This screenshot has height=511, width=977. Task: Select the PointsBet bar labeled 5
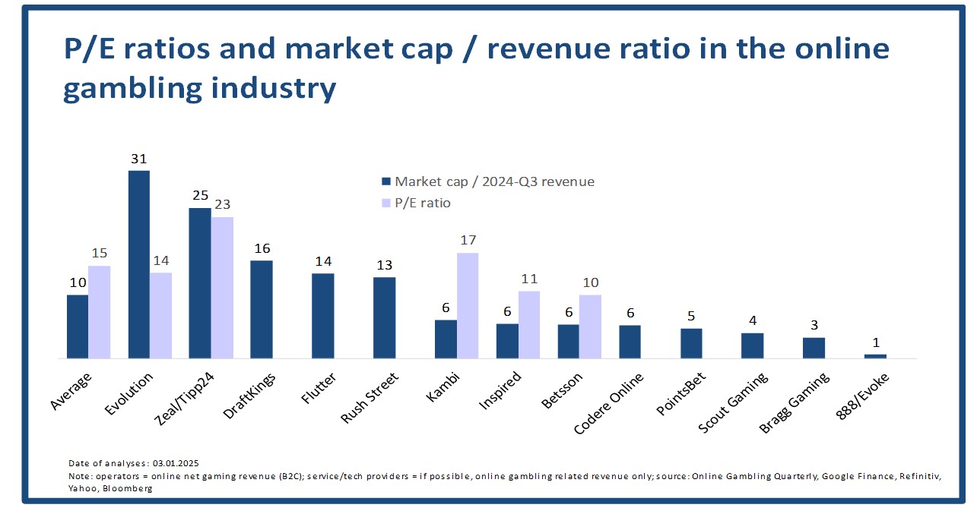(691, 343)
